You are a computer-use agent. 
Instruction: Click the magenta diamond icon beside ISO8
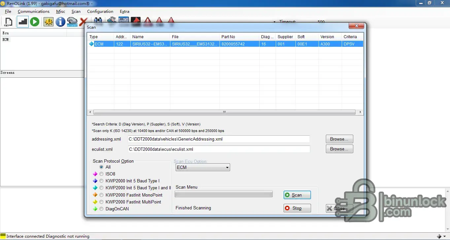pyautogui.click(x=95, y=174)
